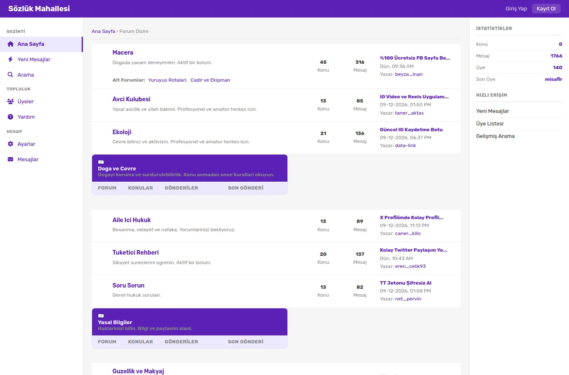Open the Macera forum
The height and width of the screenshot is (375, 569).
[x=123, y=52]
